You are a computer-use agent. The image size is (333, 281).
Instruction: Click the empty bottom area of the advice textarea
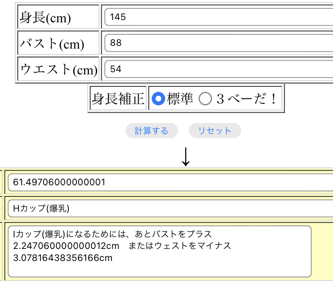coord(160,269)
